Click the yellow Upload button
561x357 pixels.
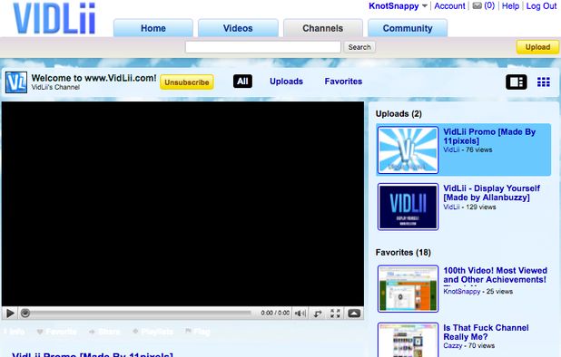pos(537,47)
